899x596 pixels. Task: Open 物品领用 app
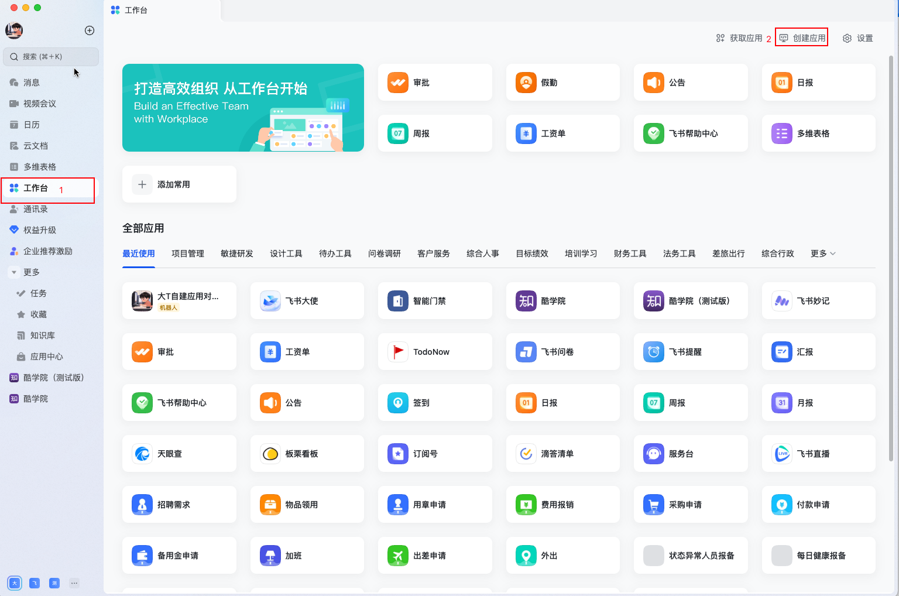pos(307,505)
